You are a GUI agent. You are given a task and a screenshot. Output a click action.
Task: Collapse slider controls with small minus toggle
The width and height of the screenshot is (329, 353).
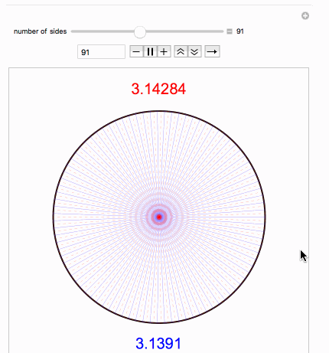click(x=230, y=31)
